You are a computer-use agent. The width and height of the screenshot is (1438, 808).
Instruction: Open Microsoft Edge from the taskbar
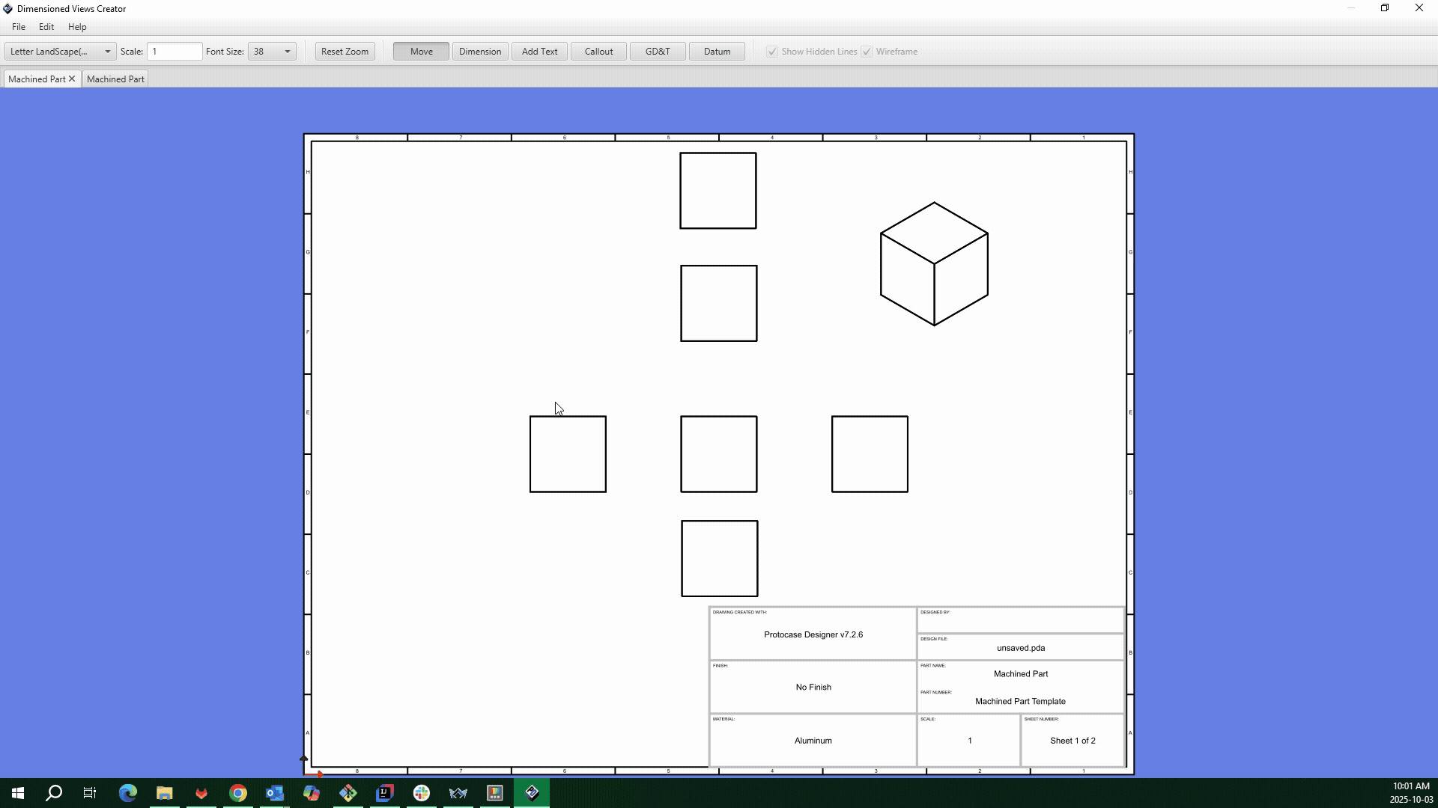(127, 793)
